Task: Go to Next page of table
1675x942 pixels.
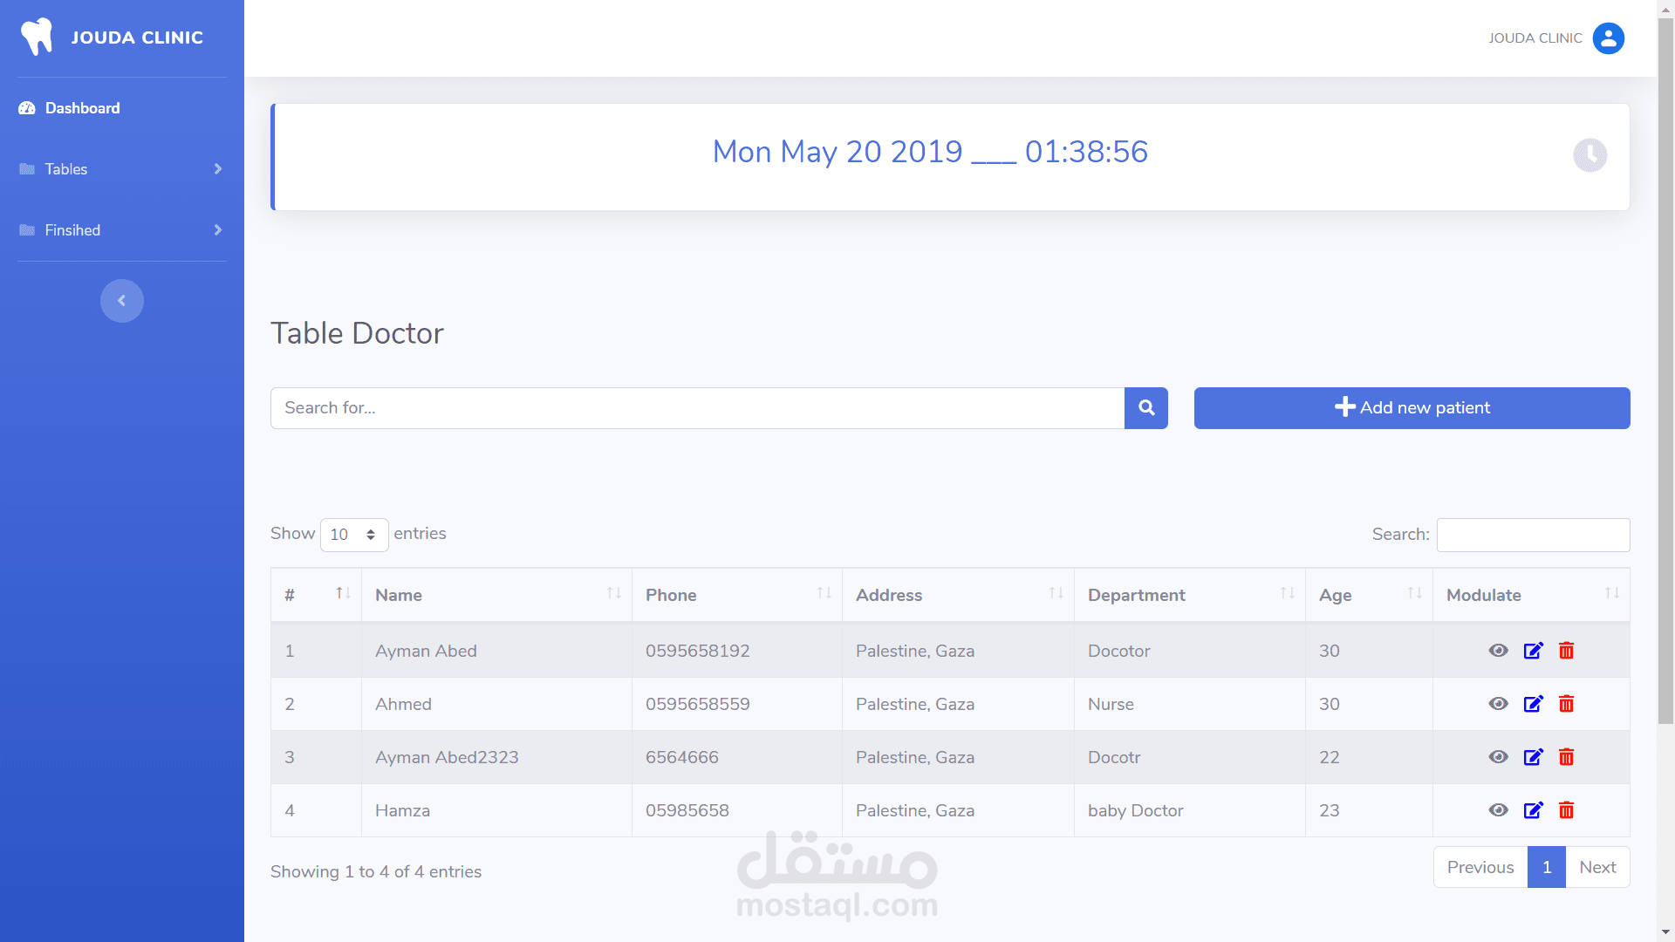Action: click(x=1597, y=867)
